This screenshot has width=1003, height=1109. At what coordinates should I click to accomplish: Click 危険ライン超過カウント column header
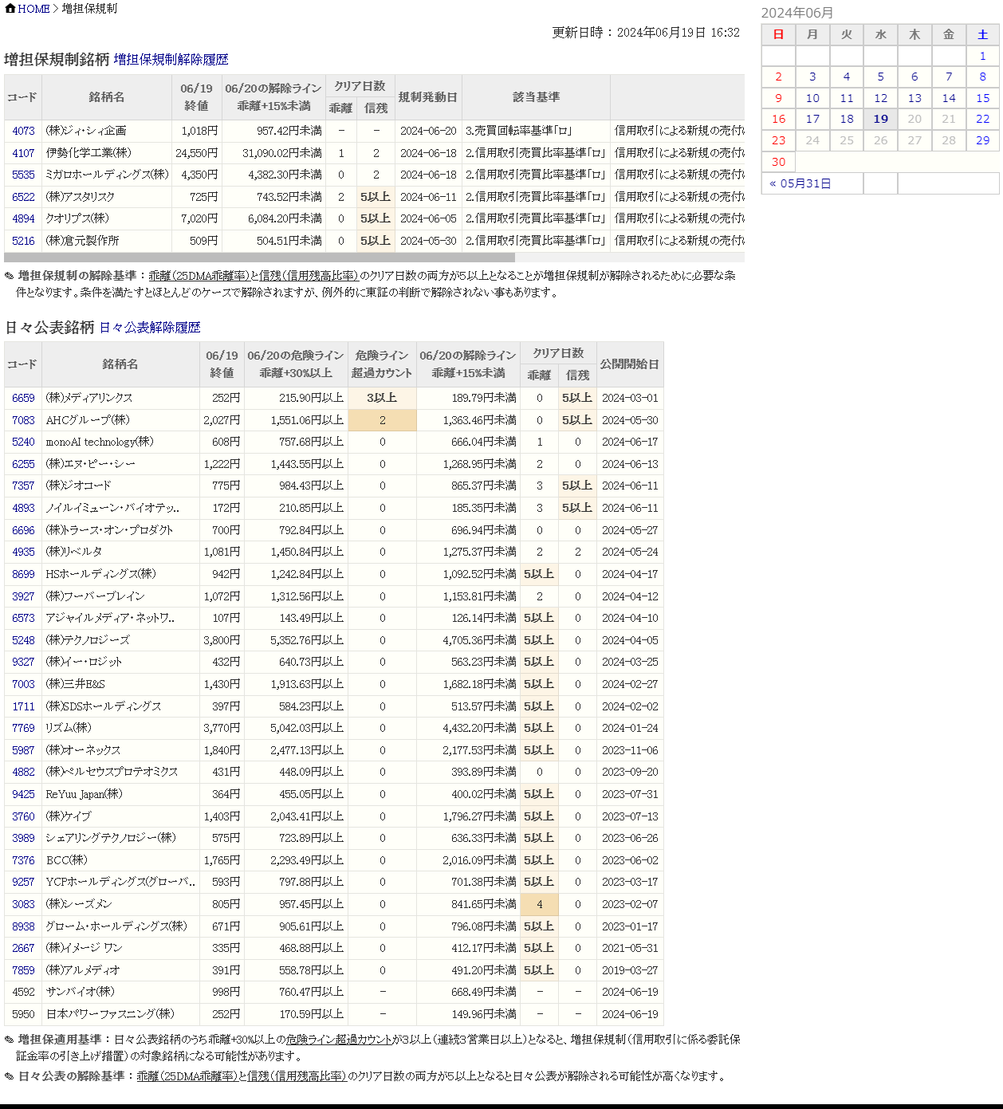pyautogui.click(x=382, y=364)
